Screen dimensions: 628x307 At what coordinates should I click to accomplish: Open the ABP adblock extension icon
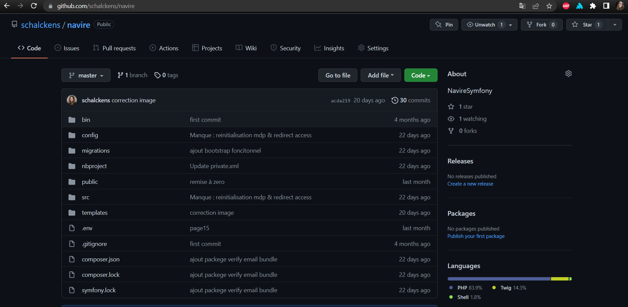566,6
